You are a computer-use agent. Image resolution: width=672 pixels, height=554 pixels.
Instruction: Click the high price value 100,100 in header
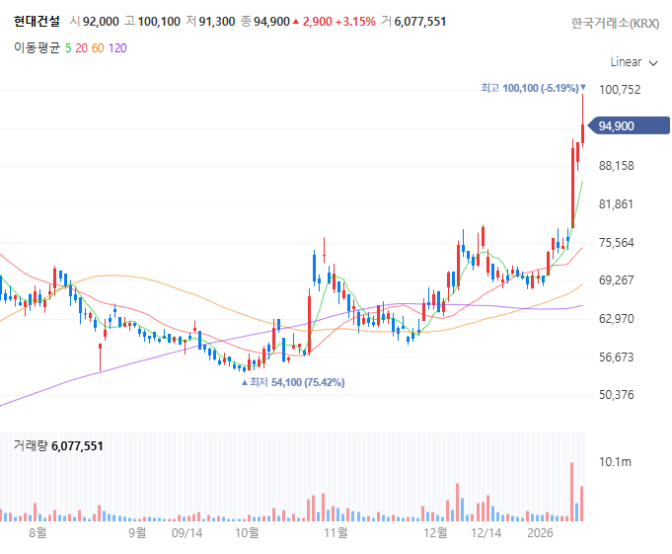(159, 22)
